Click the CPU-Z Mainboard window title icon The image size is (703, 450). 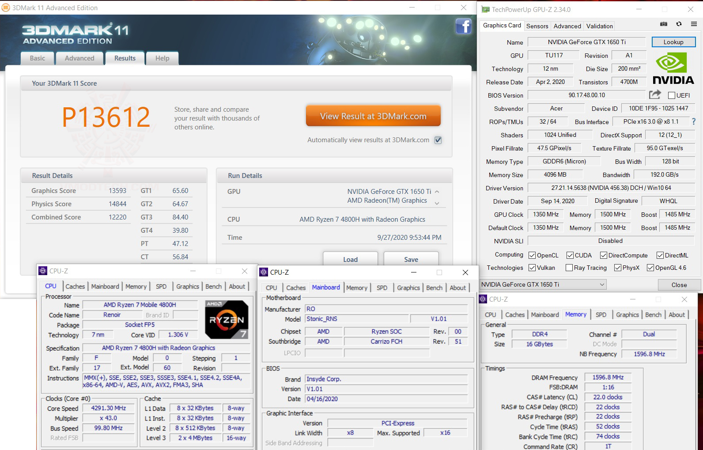264,272
